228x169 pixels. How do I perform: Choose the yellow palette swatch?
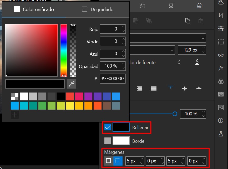point(70,106)
